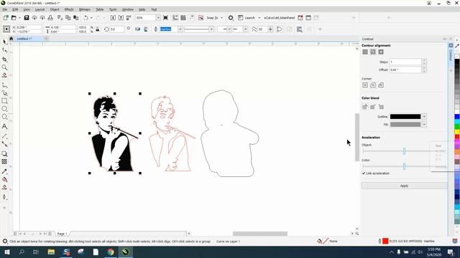Select the Interactive Fill tool
Image resolution: width=460 pixels, height=258 pixels.
pyautogui.click(x=4, y=180)
